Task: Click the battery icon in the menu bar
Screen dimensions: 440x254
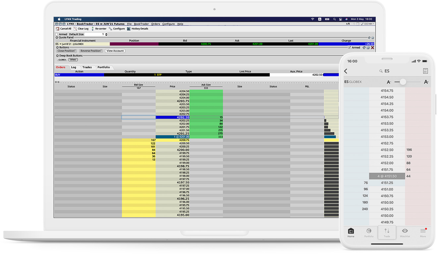Action: (327, 19)
